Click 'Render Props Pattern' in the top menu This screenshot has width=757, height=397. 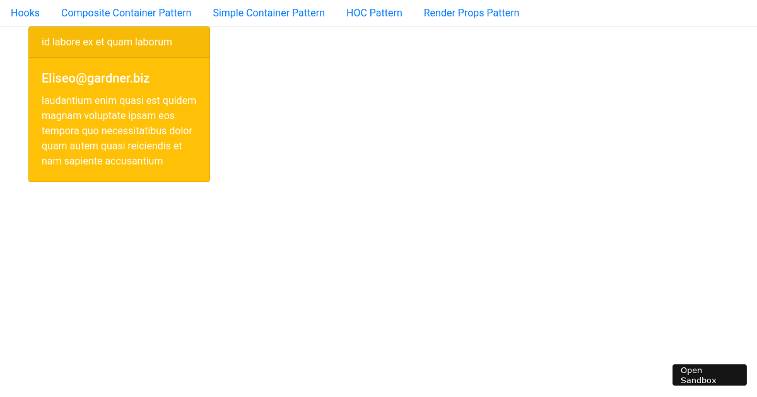pyautogui.click(x=471, y=13)
